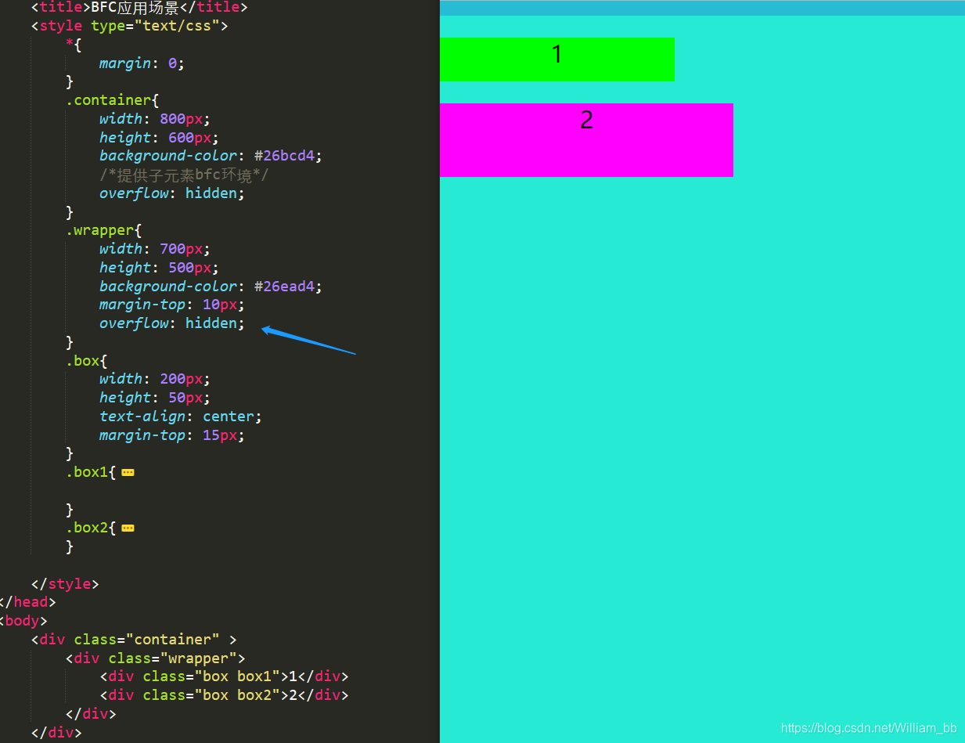Click the .box2{ selector text
Screen dimensions: 965x743
(x=91, y=528)
